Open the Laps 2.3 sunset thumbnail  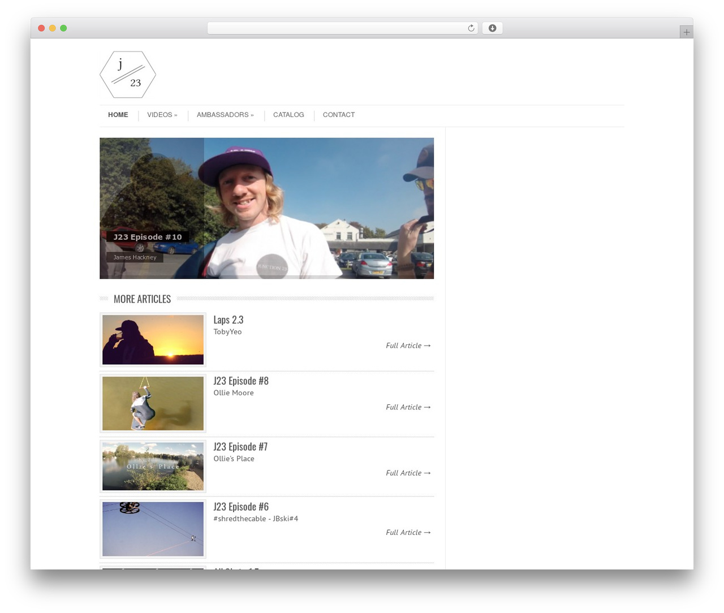pos(153,340)
